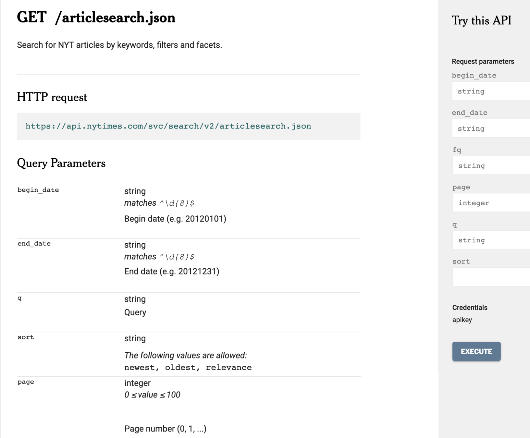The height and width of the screenshot is (438, 530).
Task: Click allowed values 'newest, oldest, relevance'
Action: pyautogui.click(x=188, y=368)
